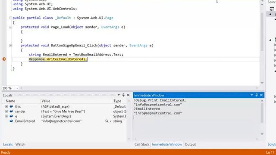Switch to the Locals tab
The image size is (276, 155).
pyautogui.click(x=8, y=144)
